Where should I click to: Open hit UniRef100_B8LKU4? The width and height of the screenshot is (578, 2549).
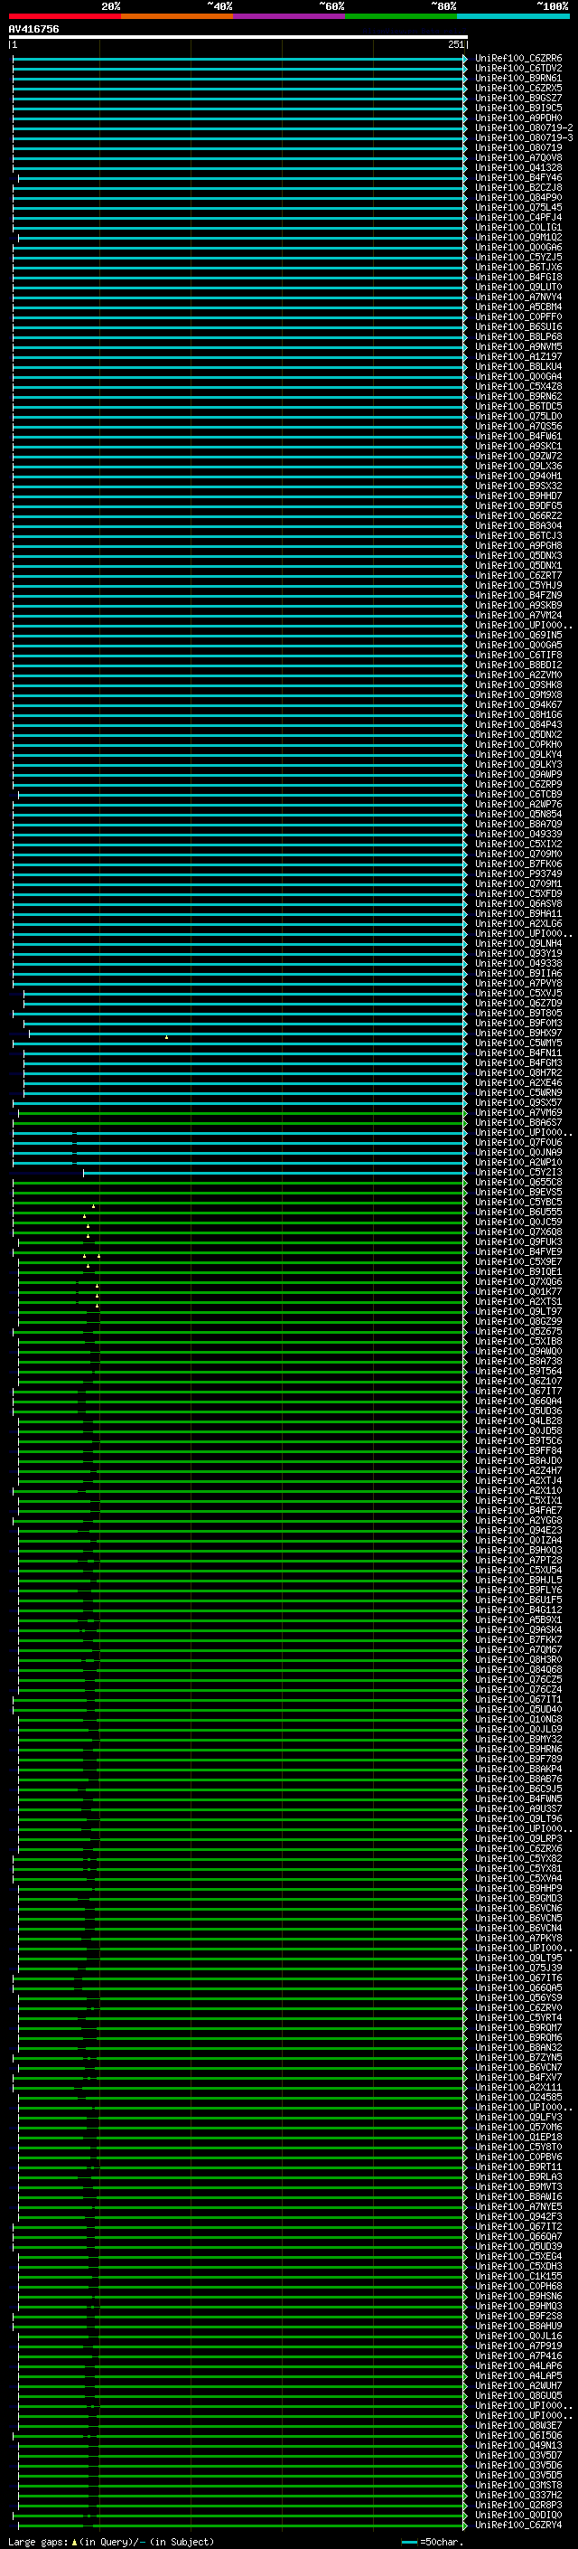tap(518, 367)
